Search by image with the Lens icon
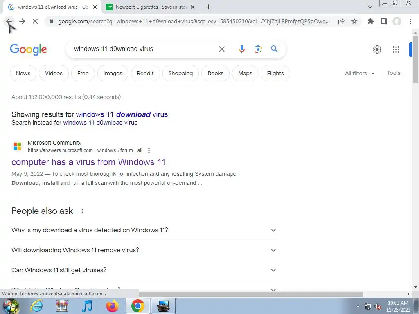The image size is (419, 314). tap(258, 49)
